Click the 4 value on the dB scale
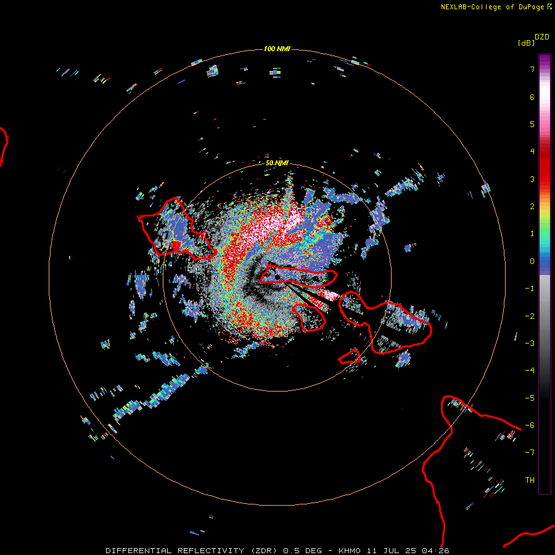The width and height of the screenshot is (555, 555). click(532, 152)
